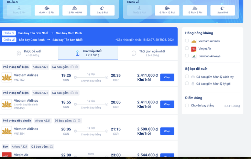Switch to Thời gian ngắn nhất tab
251x159 pixels.
[x=148, y=53]
